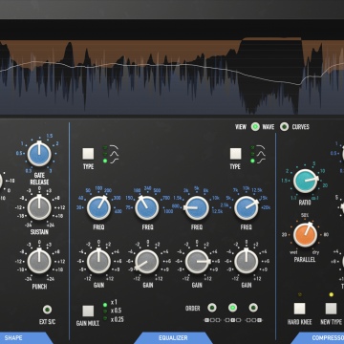Select the middle ORDER routing option

pos(232,308)
